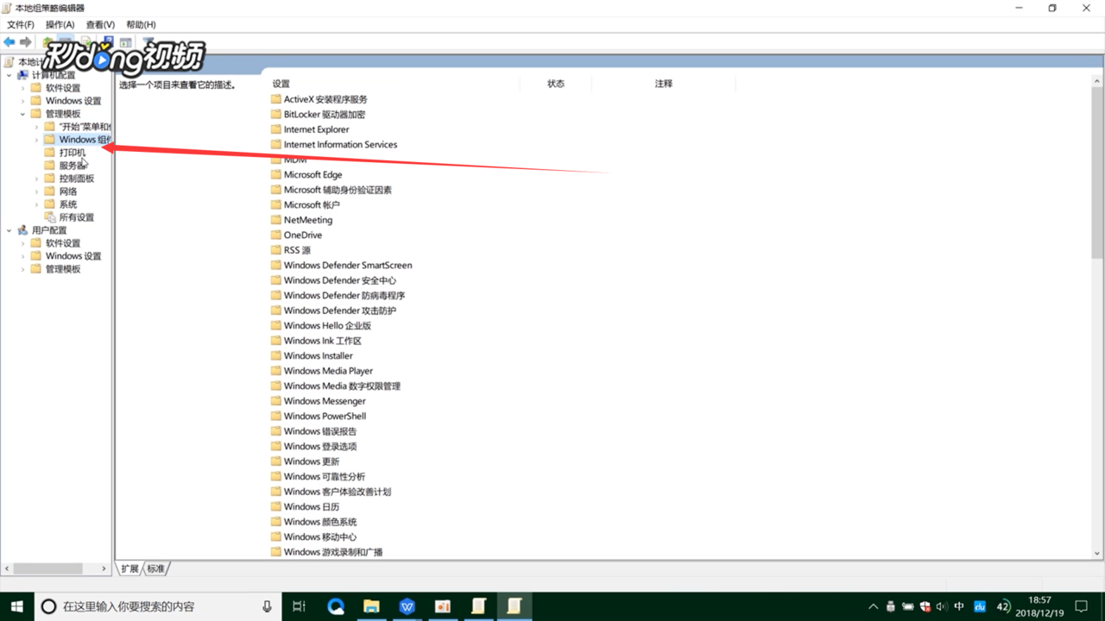Select the BitLocker 驱动器加密 folder icon

pos(276,114)
